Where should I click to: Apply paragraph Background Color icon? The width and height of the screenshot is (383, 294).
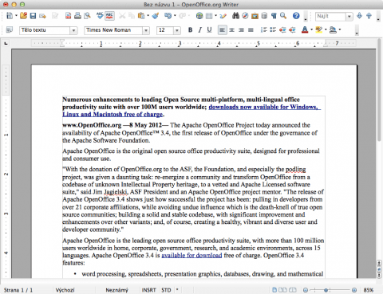click(x=333, y=30)
